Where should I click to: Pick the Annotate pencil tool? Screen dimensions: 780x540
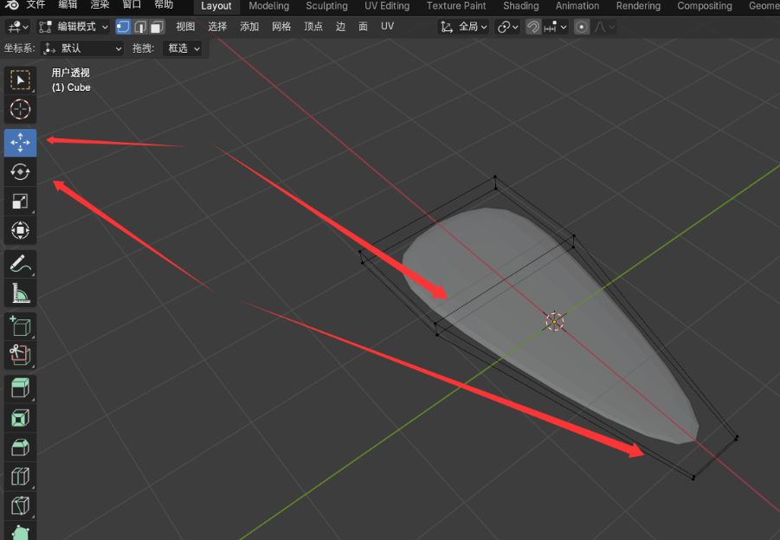20,262
